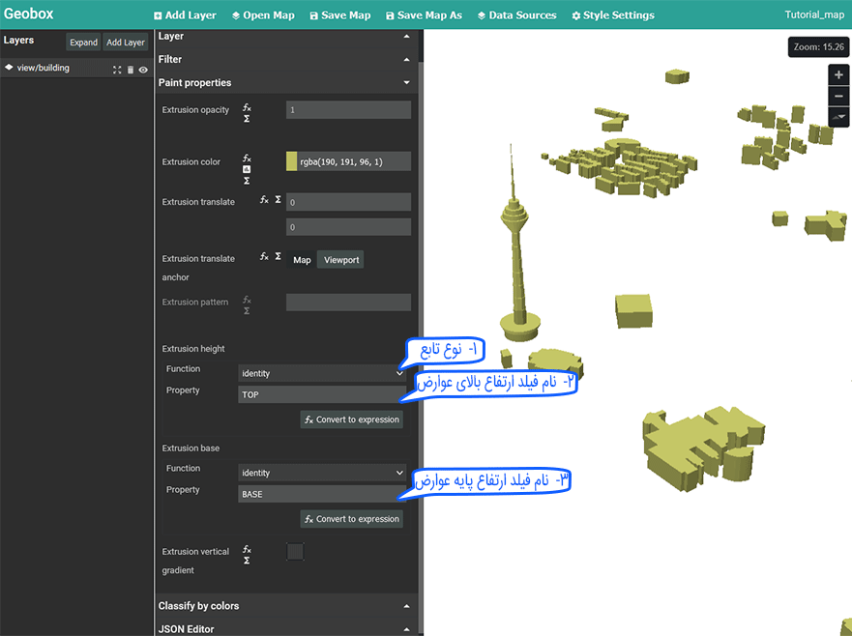Click the zoom-to-extent icon for view/building layer

click(117, 70)
